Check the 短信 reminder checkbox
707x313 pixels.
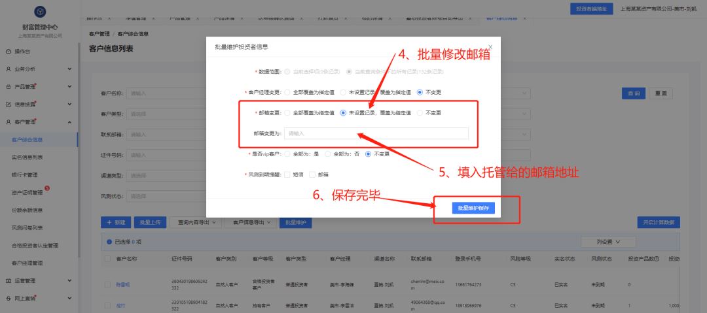click(287, 174)
